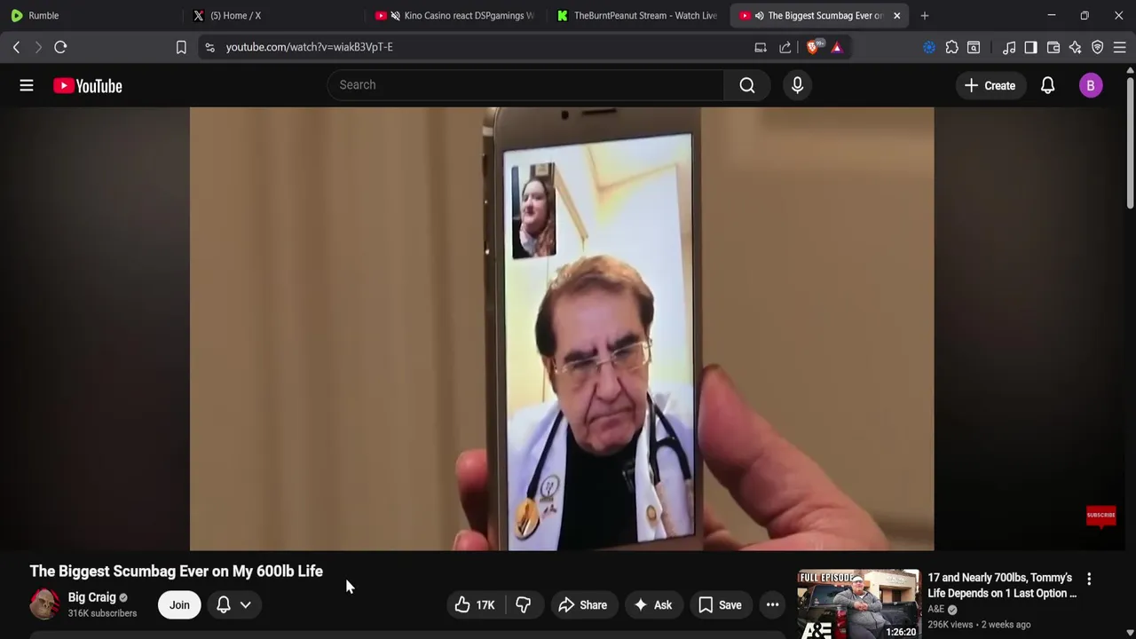Expand the subscription notification dropdown chevron
This screenshot has height=639, width=1136.
click(x=246, y=605)
